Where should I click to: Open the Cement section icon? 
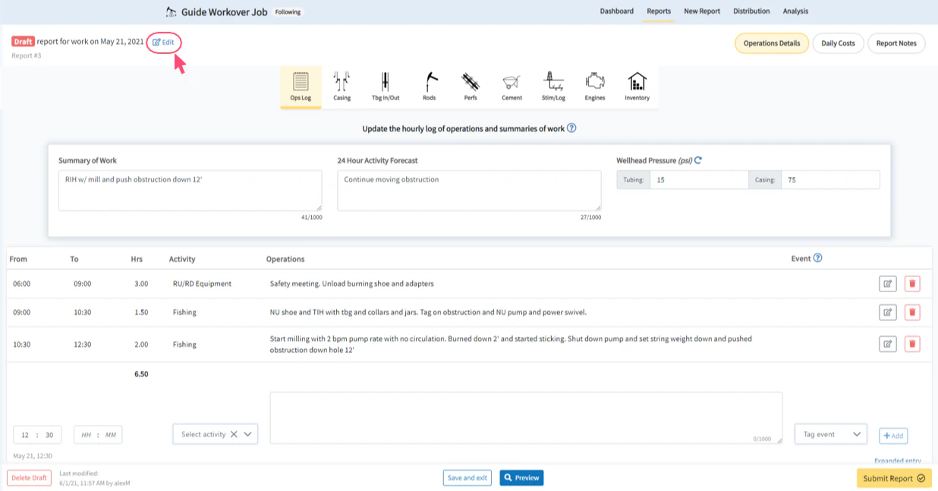coord(511,87)
